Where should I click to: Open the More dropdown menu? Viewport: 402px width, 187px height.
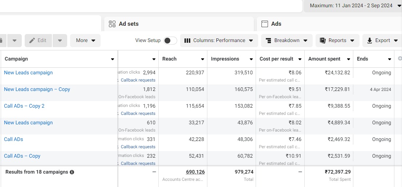point(85,41)
